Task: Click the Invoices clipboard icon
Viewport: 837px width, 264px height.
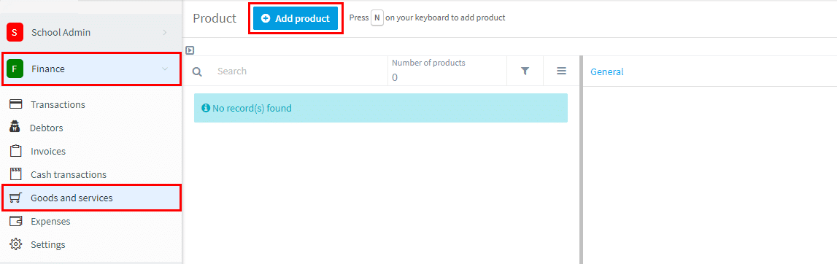Action: (16, 151)
